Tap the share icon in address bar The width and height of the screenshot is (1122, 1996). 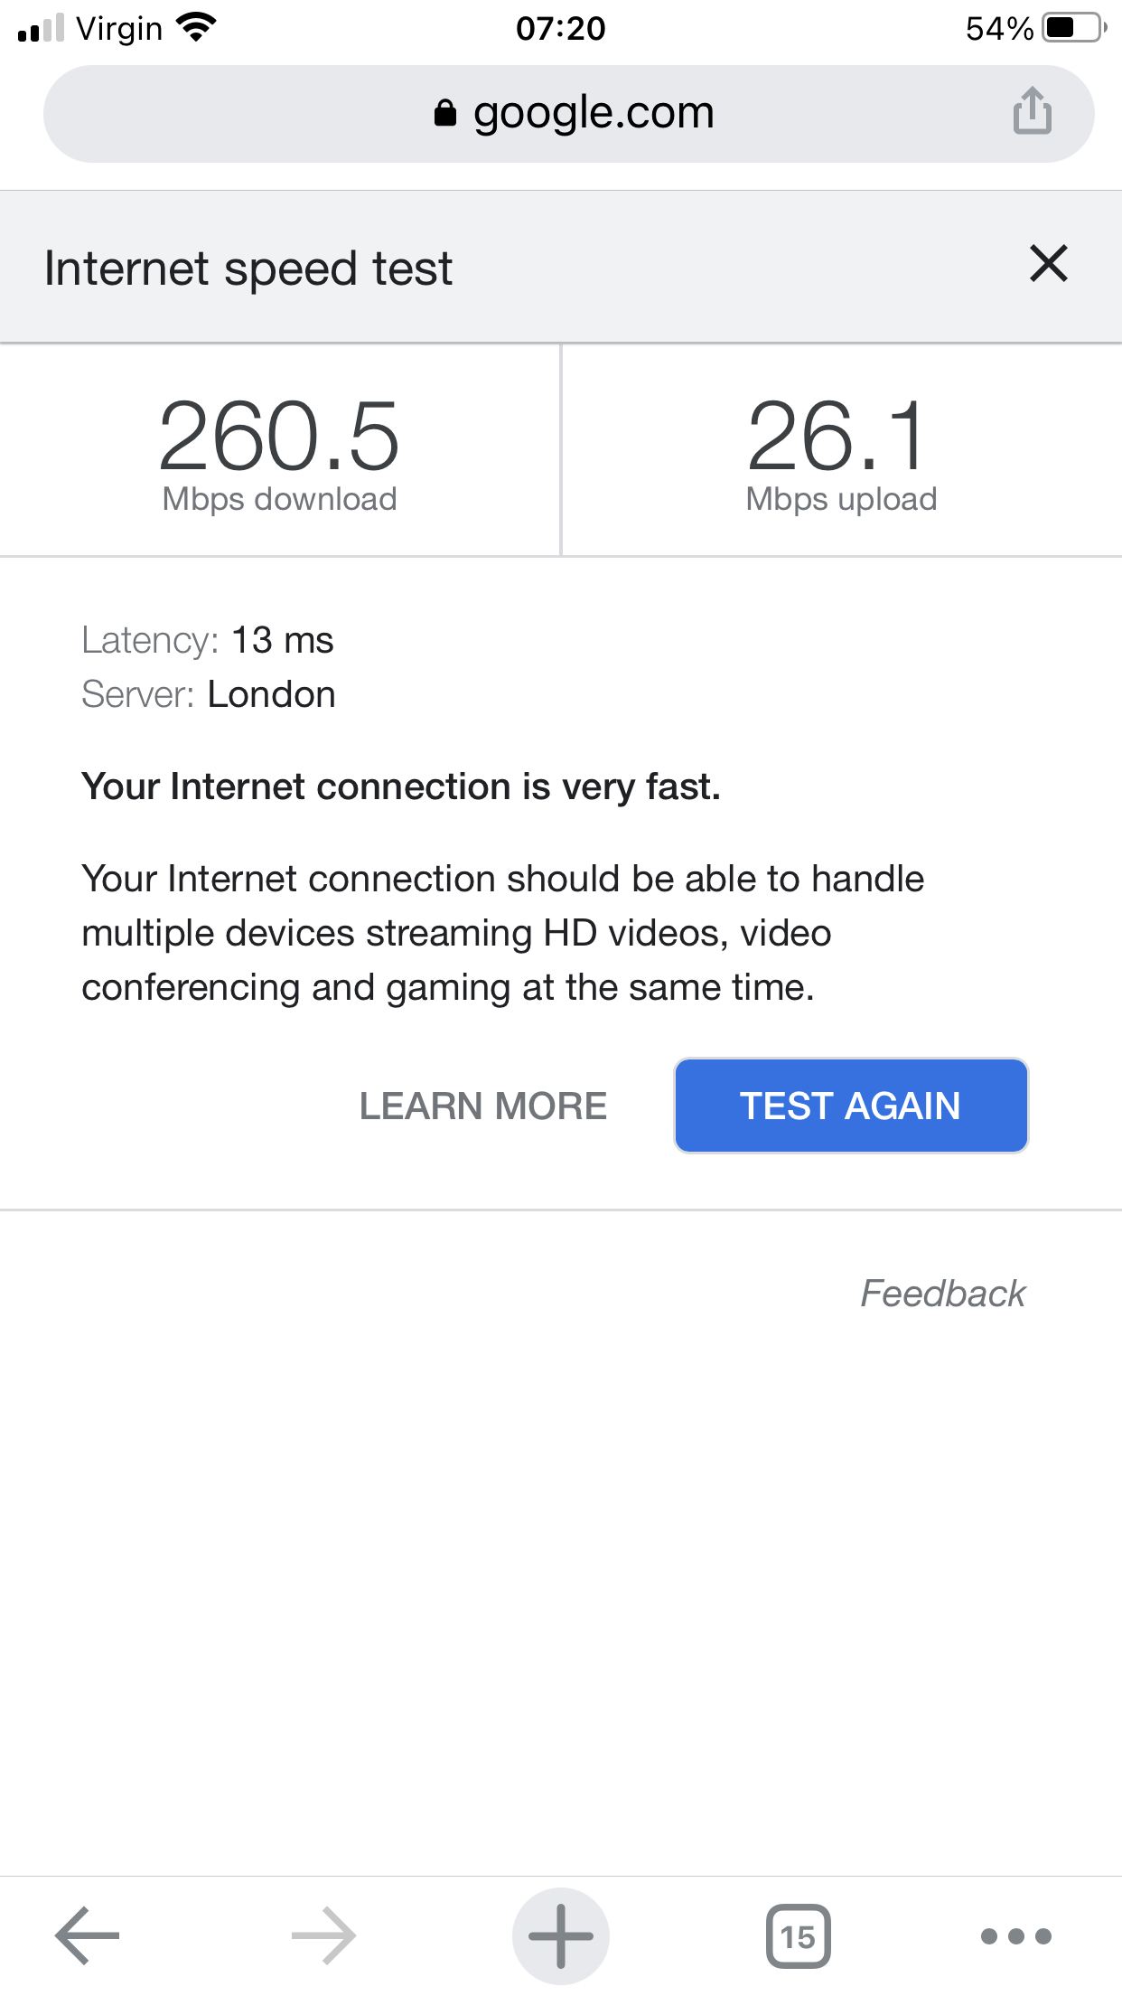pyautogui.click(x=1032, y=112)
